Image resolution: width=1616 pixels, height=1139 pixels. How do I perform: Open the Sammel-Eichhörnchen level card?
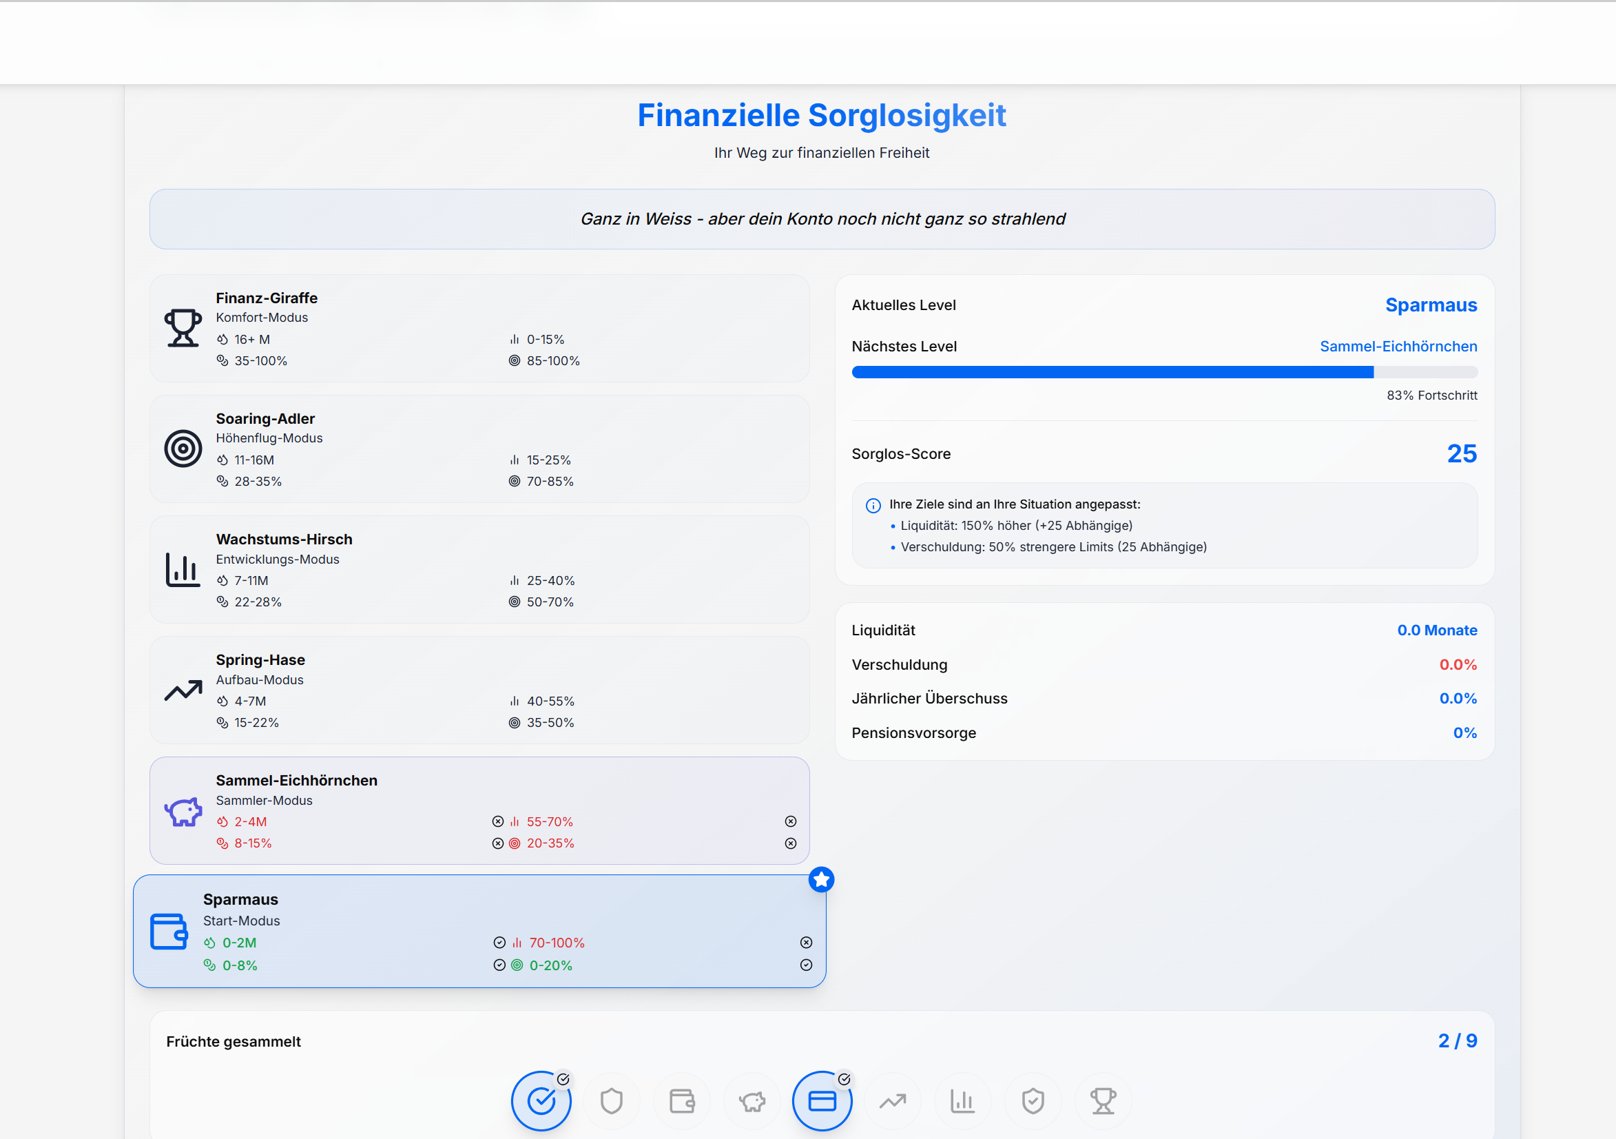(479, 810)
